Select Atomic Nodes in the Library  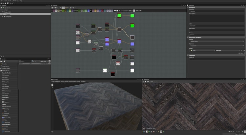6,68
